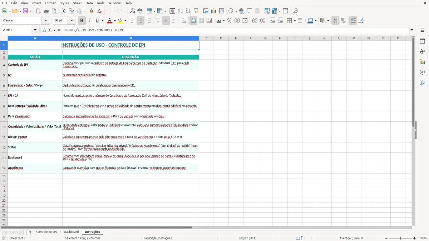Open the Sheet menu

coord(77,3)
